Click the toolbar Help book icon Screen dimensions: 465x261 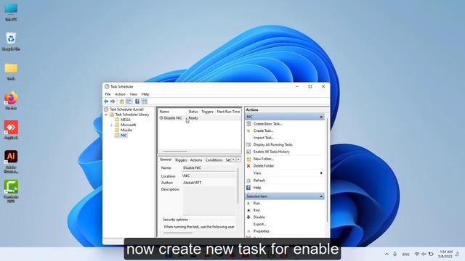pos(137,101)
